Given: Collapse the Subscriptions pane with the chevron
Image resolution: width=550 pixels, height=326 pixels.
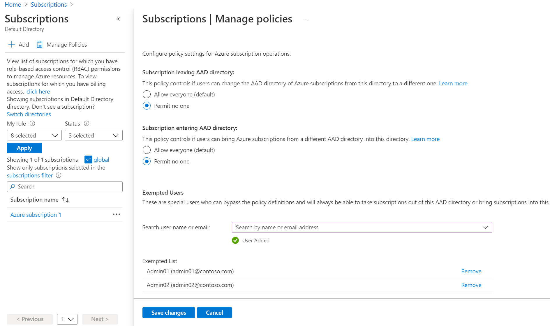Looking at the screenshot, I should coord(118,19).
